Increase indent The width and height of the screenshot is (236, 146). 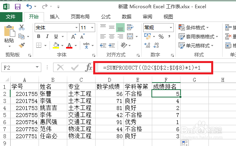click(x=112, y=45)
